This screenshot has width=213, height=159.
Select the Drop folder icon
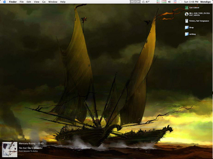[187, 27]
